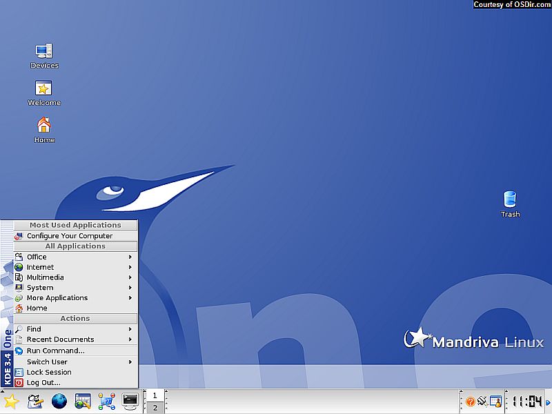Open Run Command... from the menu
The width and height of the screenshot is (552, 414).
75,351
